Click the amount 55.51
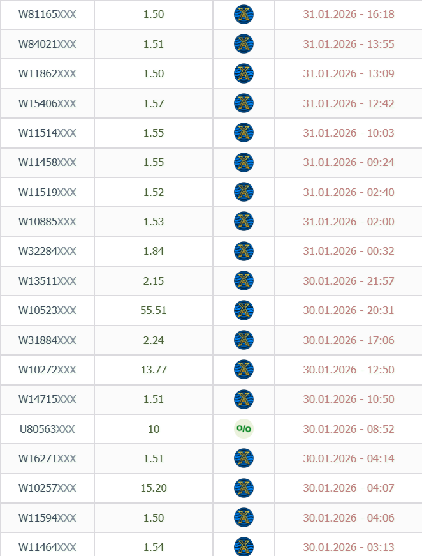 [x=154, y=310]
